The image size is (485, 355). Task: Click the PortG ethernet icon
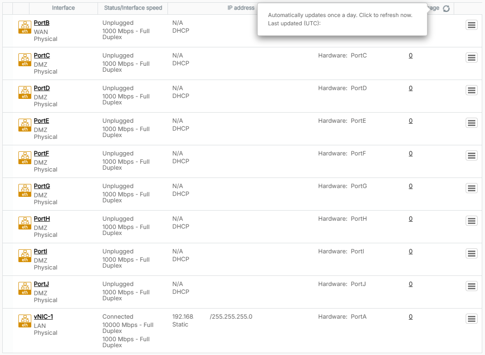pos(25,190)
